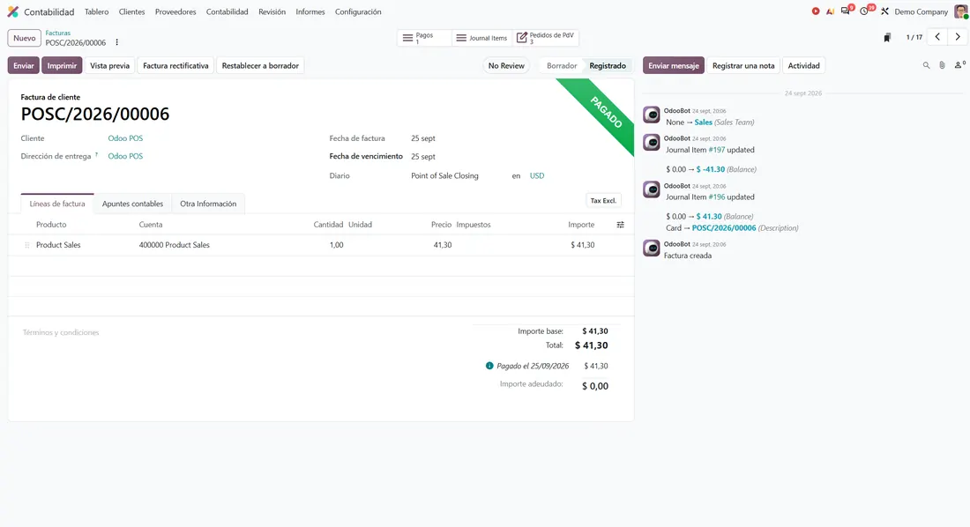Select the Registrado status

click(608, 65)
